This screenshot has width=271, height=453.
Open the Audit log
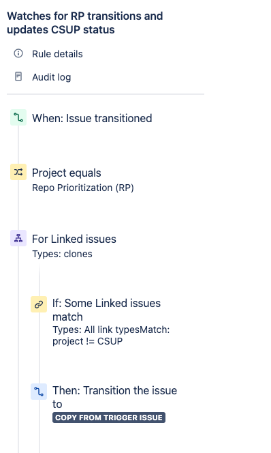point(51,77)
